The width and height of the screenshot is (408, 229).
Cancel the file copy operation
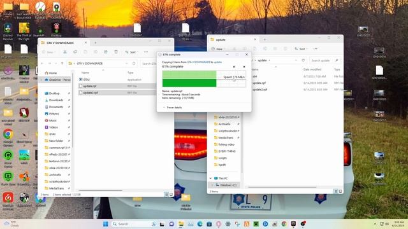click(x=244, y=67)
